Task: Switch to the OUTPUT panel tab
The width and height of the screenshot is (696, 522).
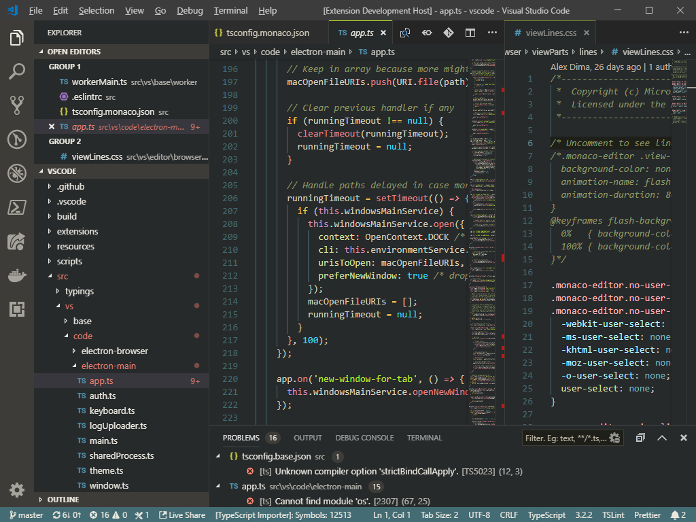Action: [x=307, y=438]
